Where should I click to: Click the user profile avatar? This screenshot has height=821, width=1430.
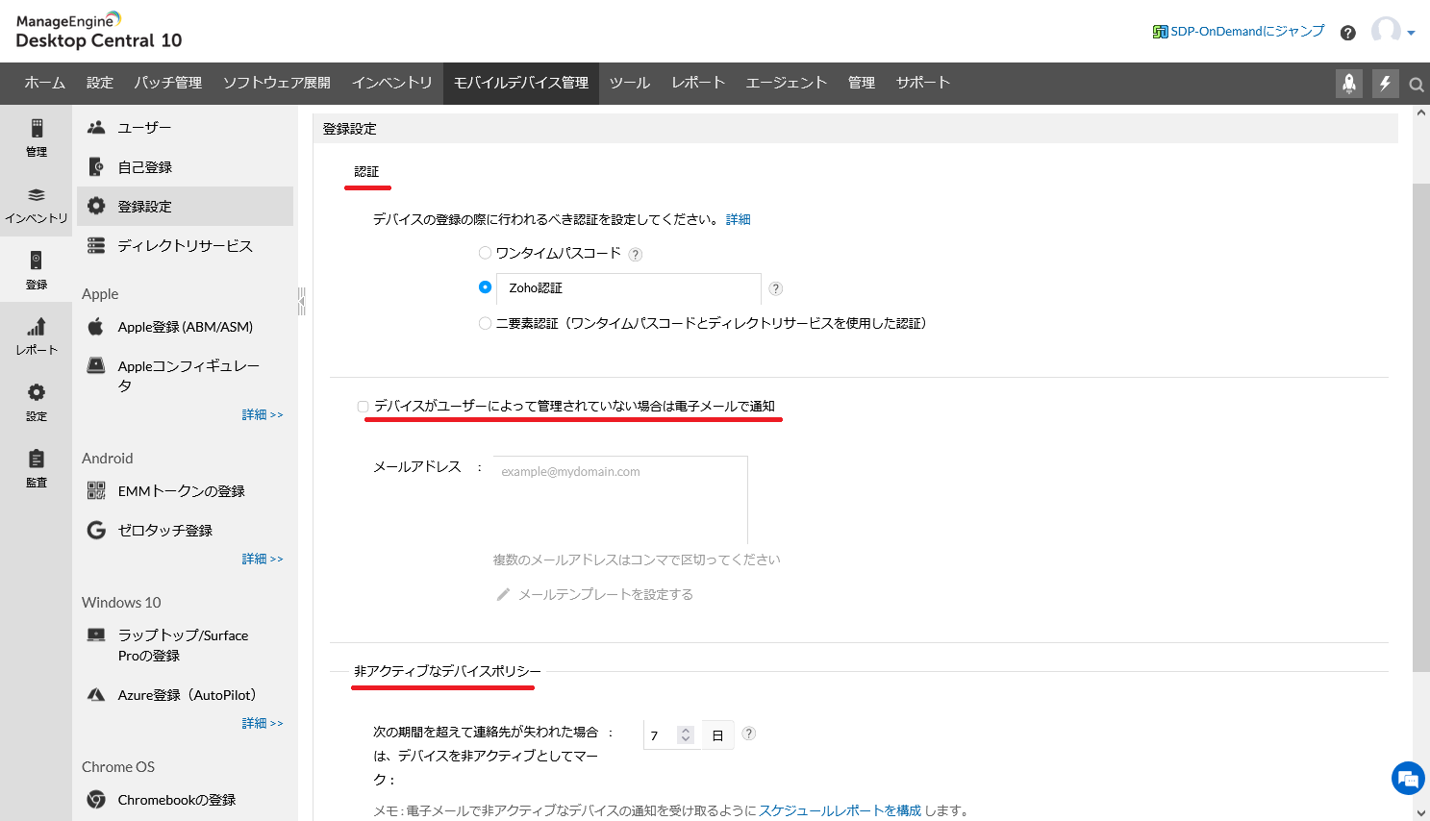click(1386, 31)
